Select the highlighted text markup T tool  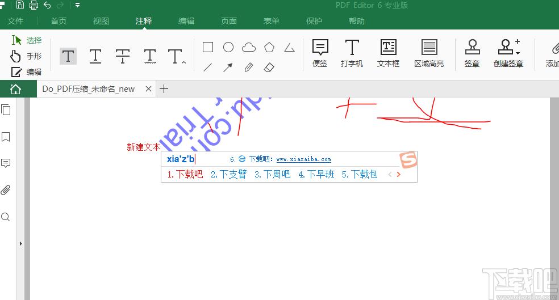tap(68, 56)
